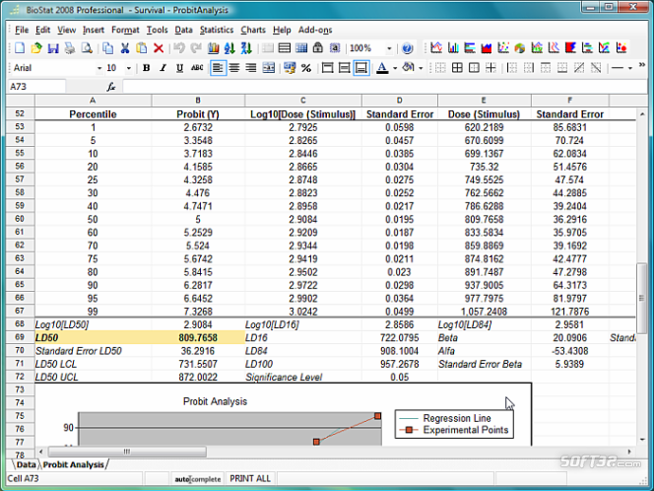Expand toolbar overflow chevron

click(x=642, y=65)
